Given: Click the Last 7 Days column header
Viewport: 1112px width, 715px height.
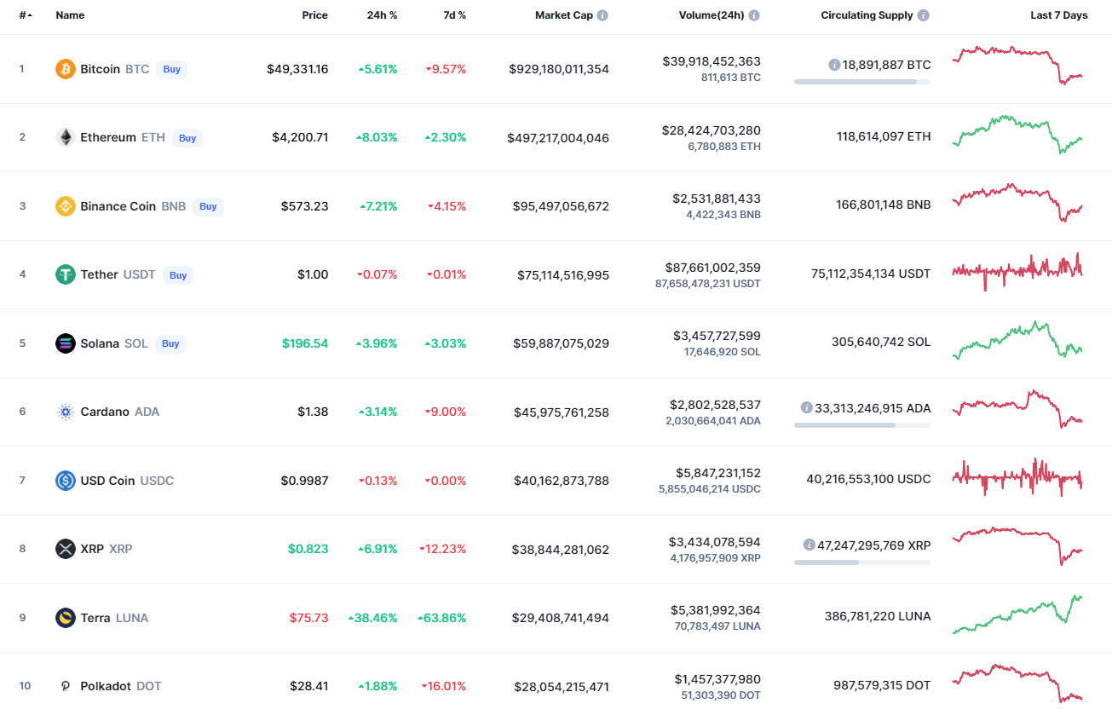Looking at the screenshot, I should click(1059, 15).
